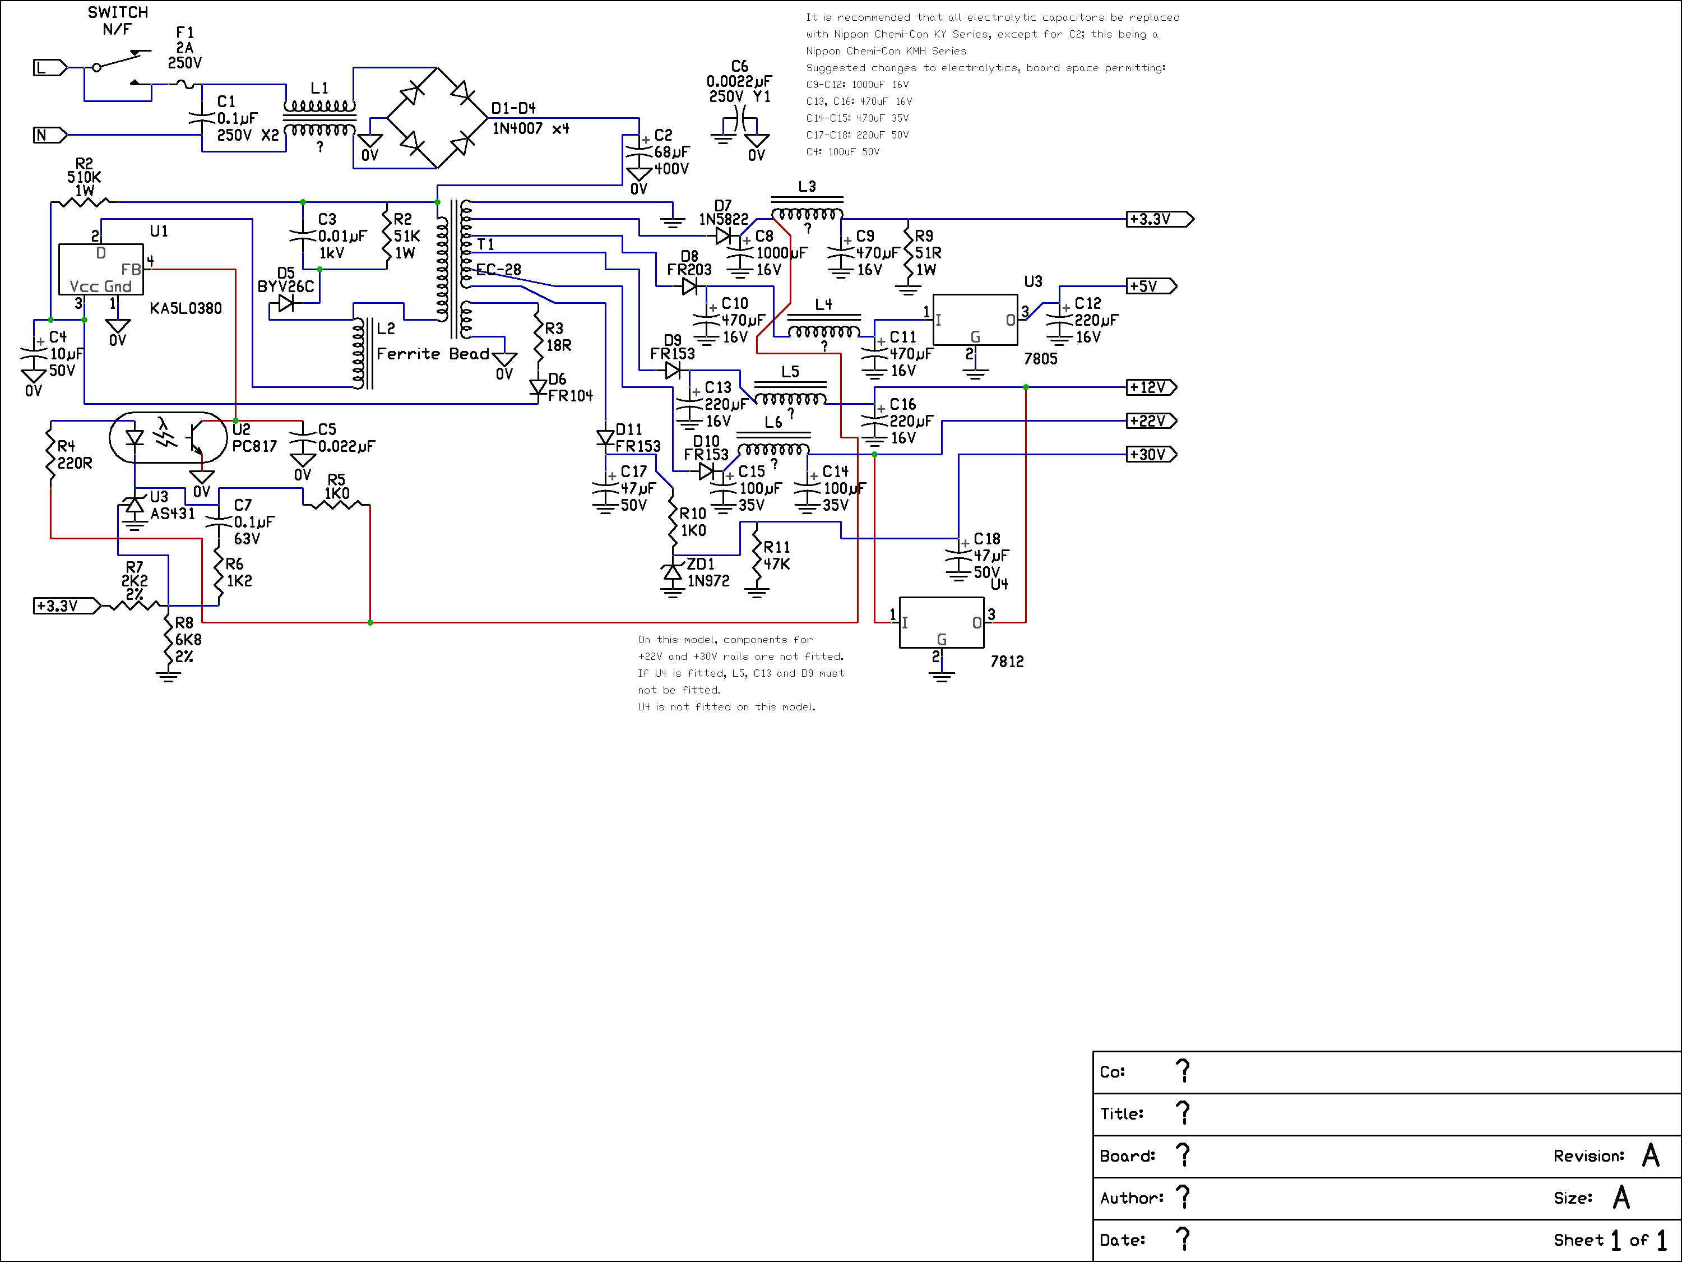This screenshot has height=1262, width=1682.
Task: Click the U1 KA5L0380 IC box
Action: [x=101, y=269]
